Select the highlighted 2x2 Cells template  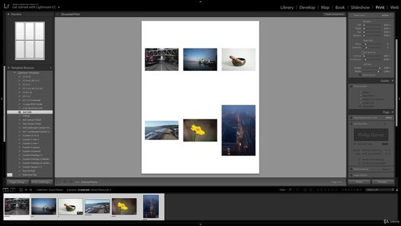30,112
